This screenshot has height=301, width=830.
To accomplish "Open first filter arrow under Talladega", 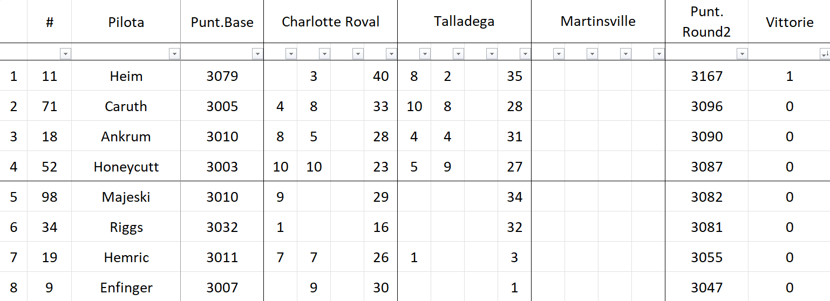I will [x=425, y=54].
